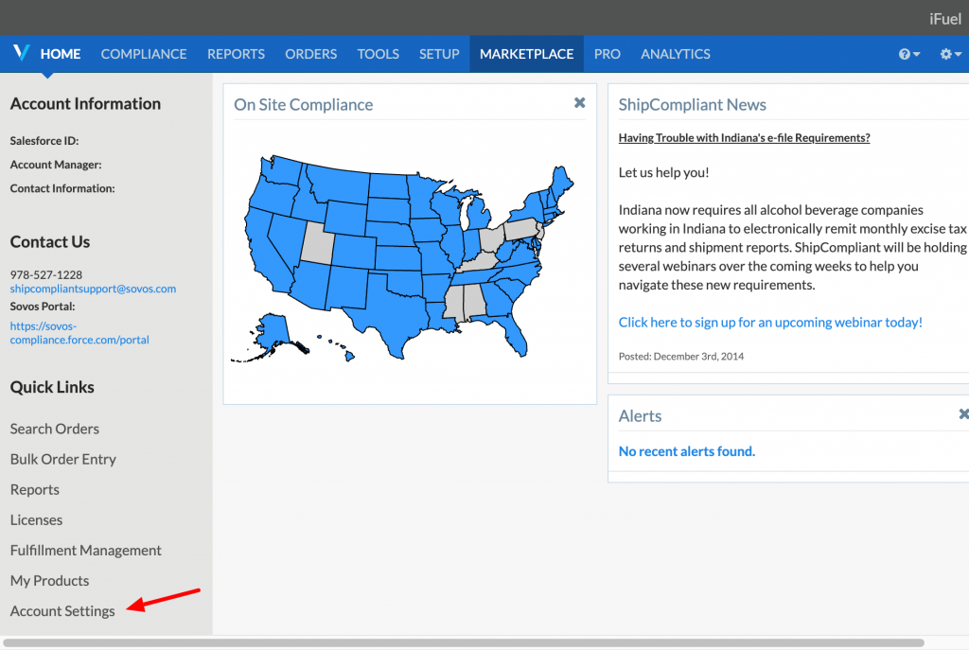
Task: Click the compliance map of the United States
Action: pyautogui.click(x=402, y=258)
